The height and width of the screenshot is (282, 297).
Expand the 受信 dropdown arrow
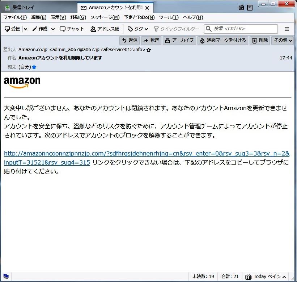(x=25, y=29)
